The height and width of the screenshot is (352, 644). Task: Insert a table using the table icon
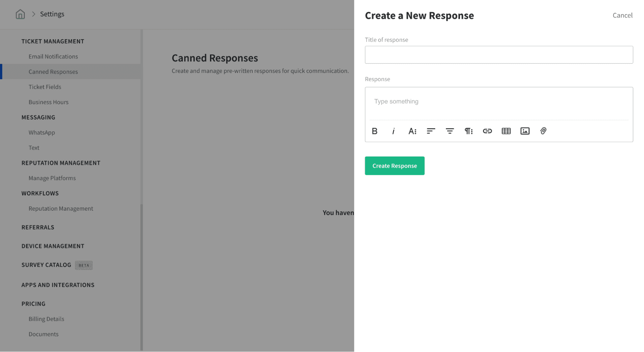pos(506,131)
